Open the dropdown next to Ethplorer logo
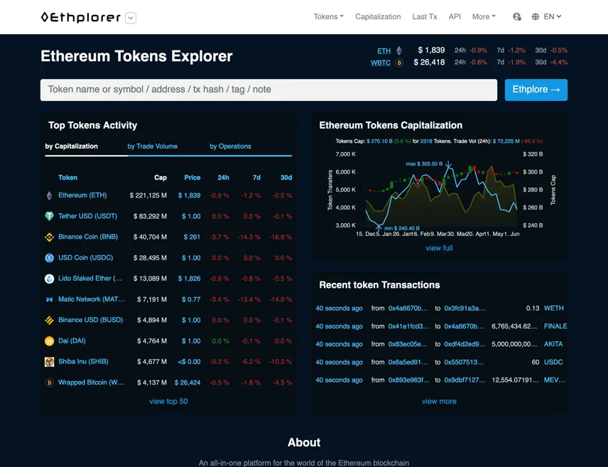 click(131, 18)
